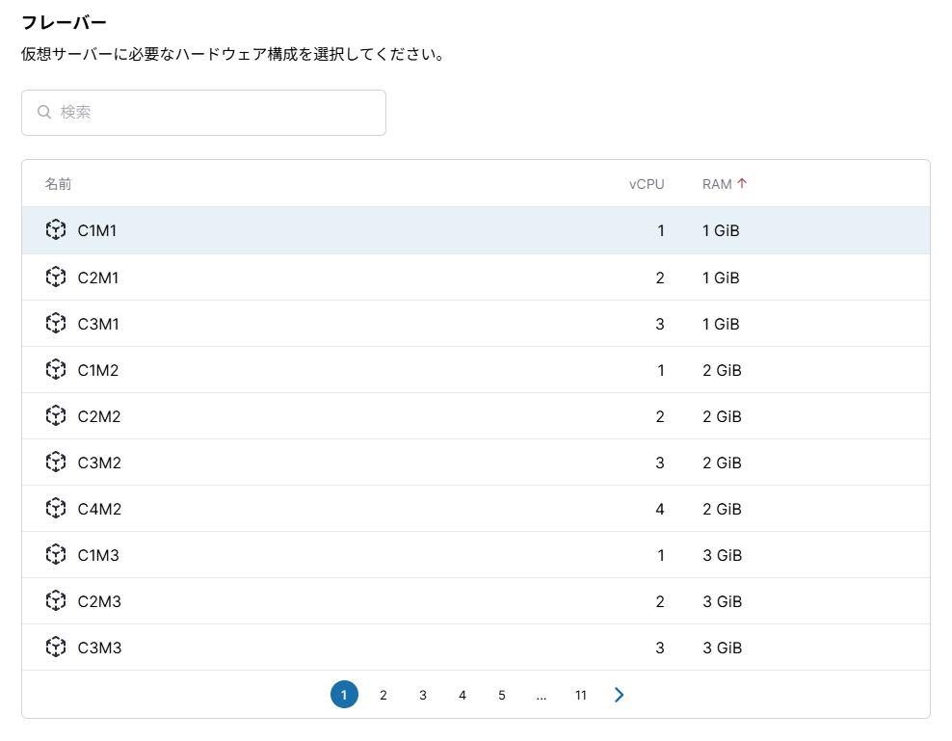The width and height of the screenshot is (952, 741).
Task: Go to the next page using the chevron
Action: coord(619,695)
